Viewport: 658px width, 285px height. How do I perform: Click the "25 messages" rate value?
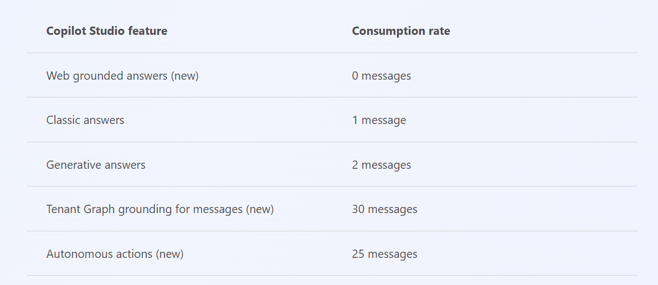coord(384,254)
